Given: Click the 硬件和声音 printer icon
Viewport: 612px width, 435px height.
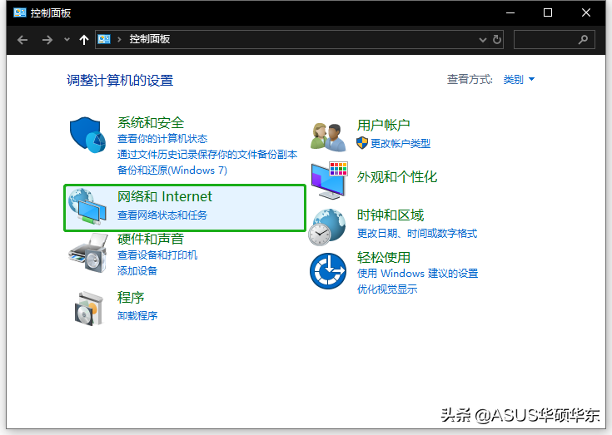Looking at the screenshot, I should click(88, 254).
